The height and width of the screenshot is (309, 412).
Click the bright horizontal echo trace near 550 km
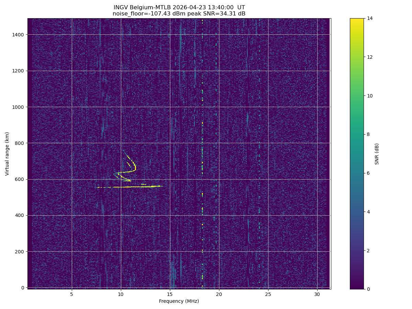[137, 187]
